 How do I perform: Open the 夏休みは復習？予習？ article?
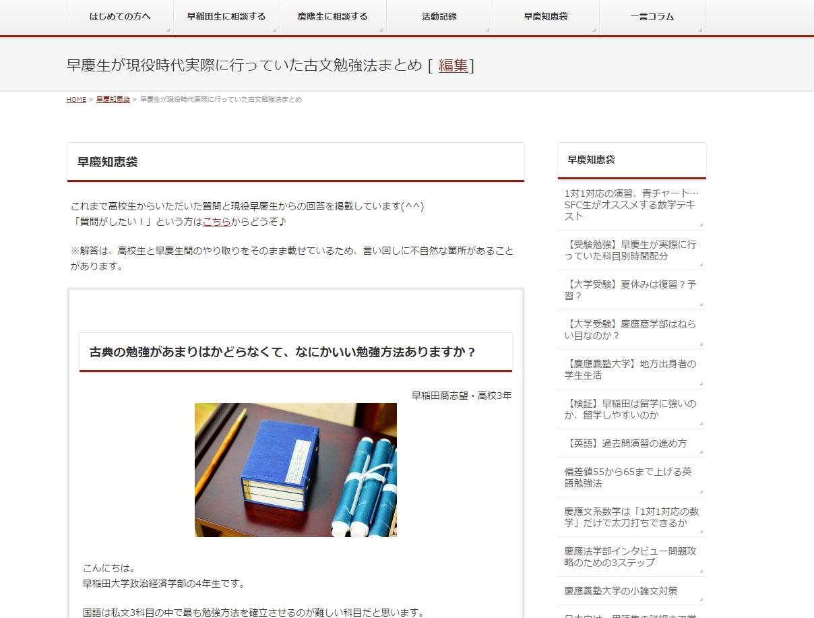point(632,290)
